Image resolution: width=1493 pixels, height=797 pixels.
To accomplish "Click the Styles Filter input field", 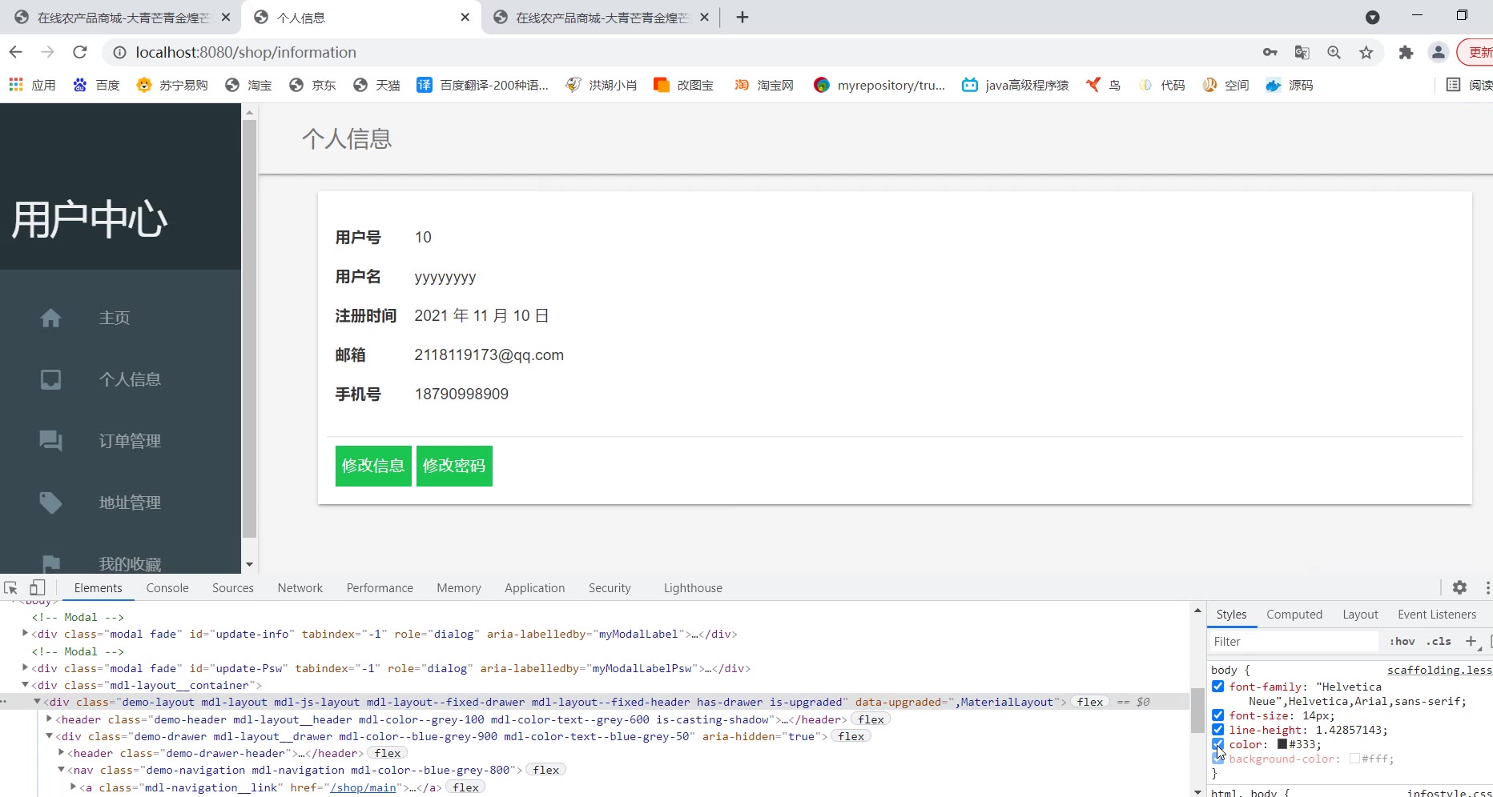I will point(1294,642).
